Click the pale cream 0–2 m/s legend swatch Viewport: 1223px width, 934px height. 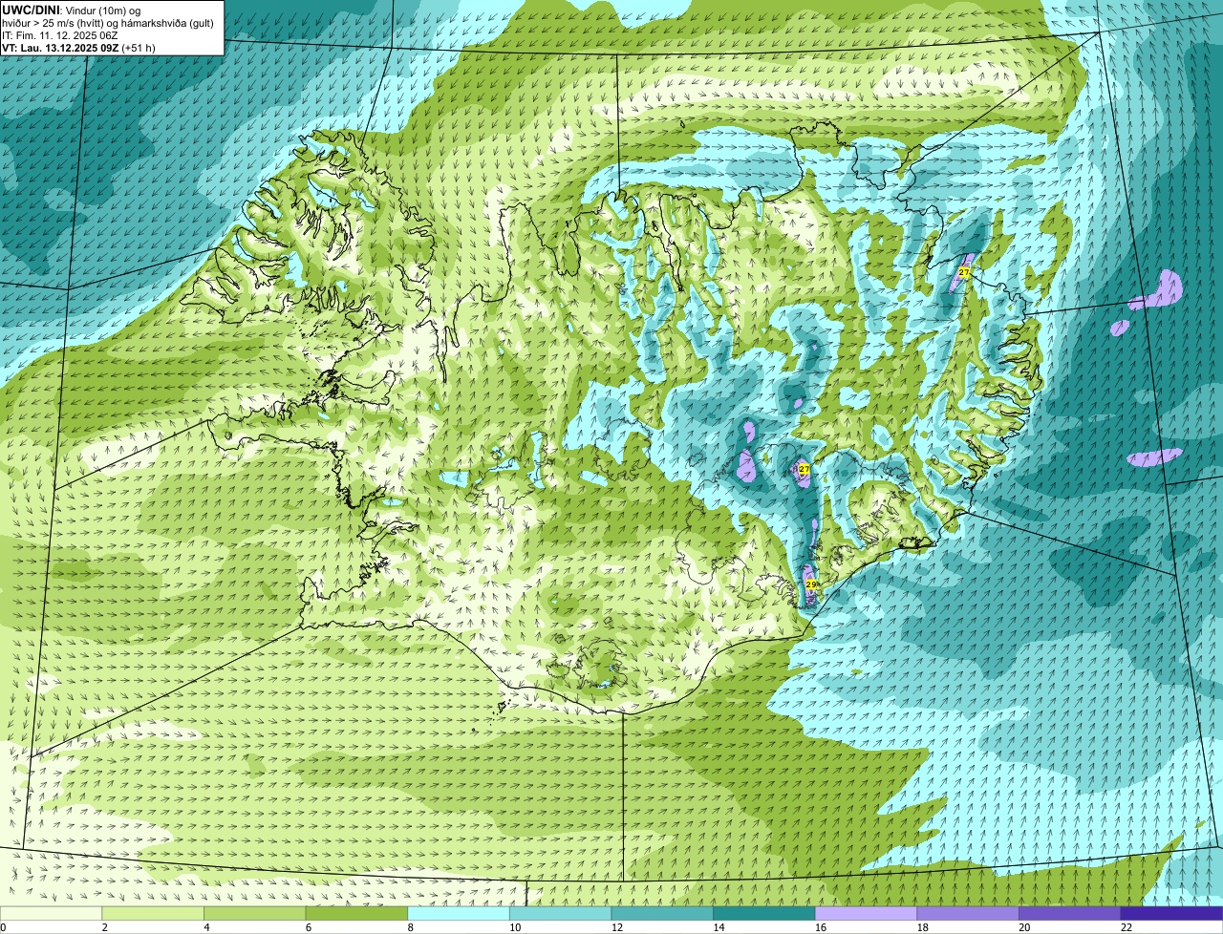click(x=51, y=913)
